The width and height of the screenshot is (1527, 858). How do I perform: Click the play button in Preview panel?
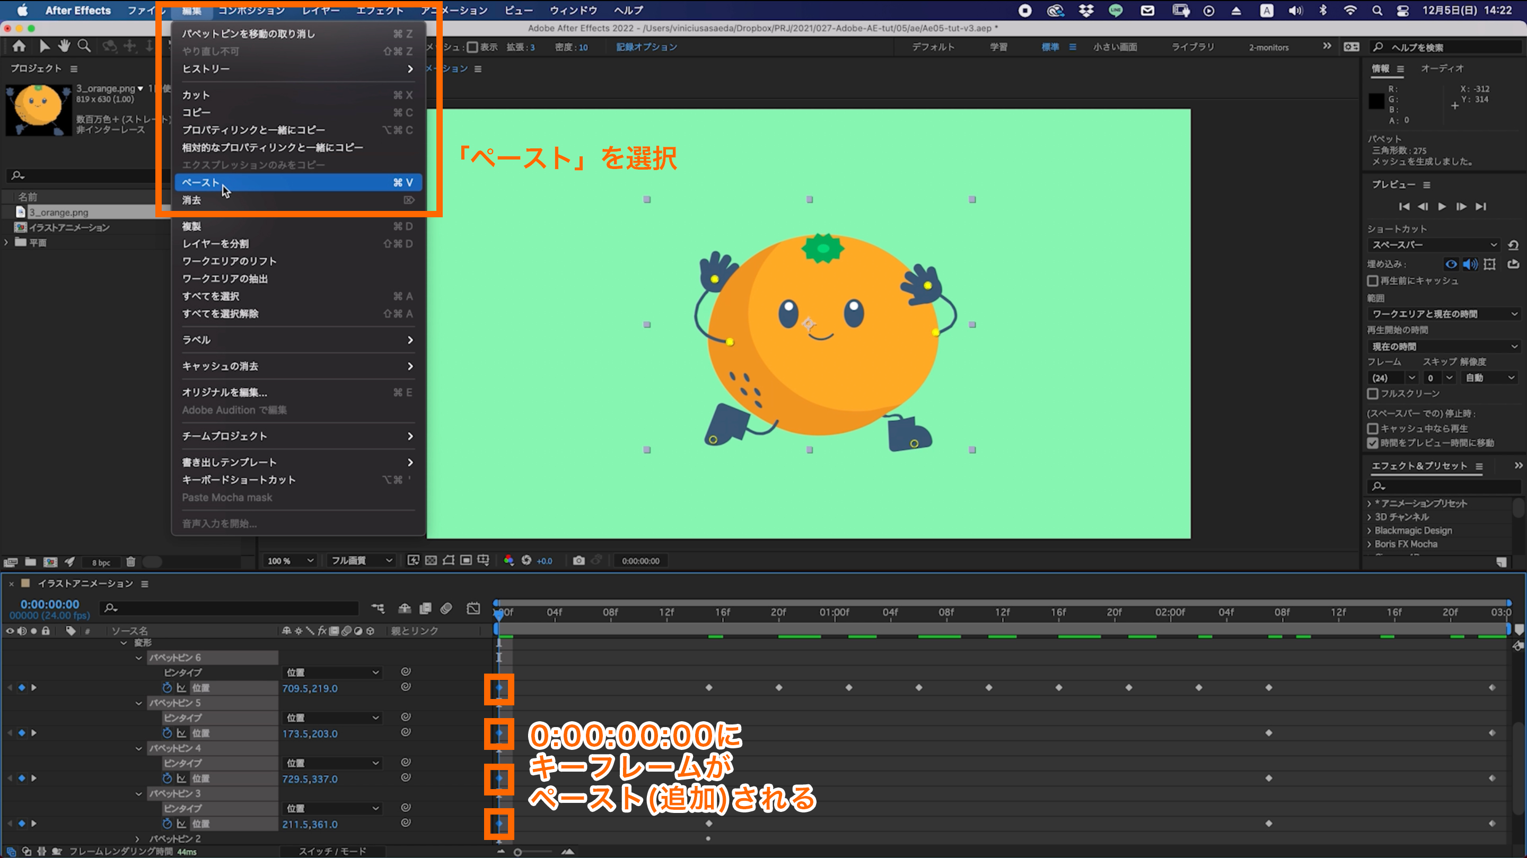click(x=1442, y=206)
